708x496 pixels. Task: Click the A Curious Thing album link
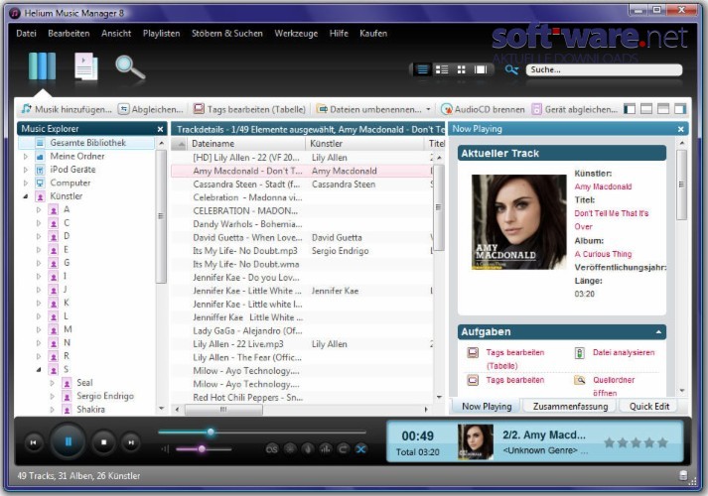(603, 254)
